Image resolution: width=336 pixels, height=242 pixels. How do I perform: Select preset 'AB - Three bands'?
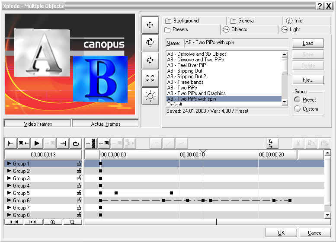tap(224, 82)
